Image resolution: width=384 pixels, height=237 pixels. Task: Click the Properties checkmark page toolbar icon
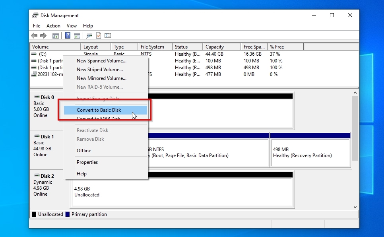point(99,36)
